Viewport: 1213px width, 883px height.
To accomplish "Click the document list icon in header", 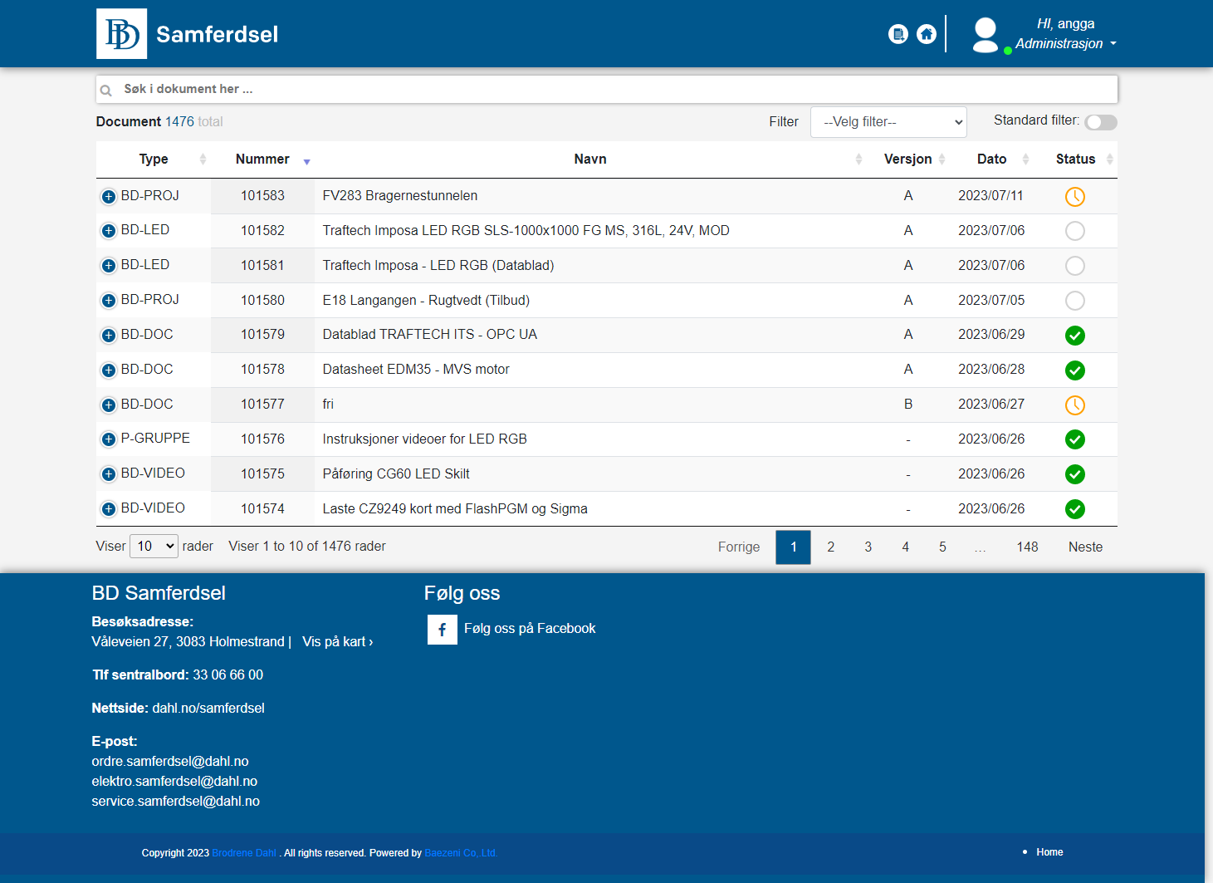I will point(898,34).
